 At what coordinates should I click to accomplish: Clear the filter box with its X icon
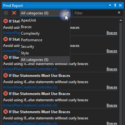[x=119, y=12]
